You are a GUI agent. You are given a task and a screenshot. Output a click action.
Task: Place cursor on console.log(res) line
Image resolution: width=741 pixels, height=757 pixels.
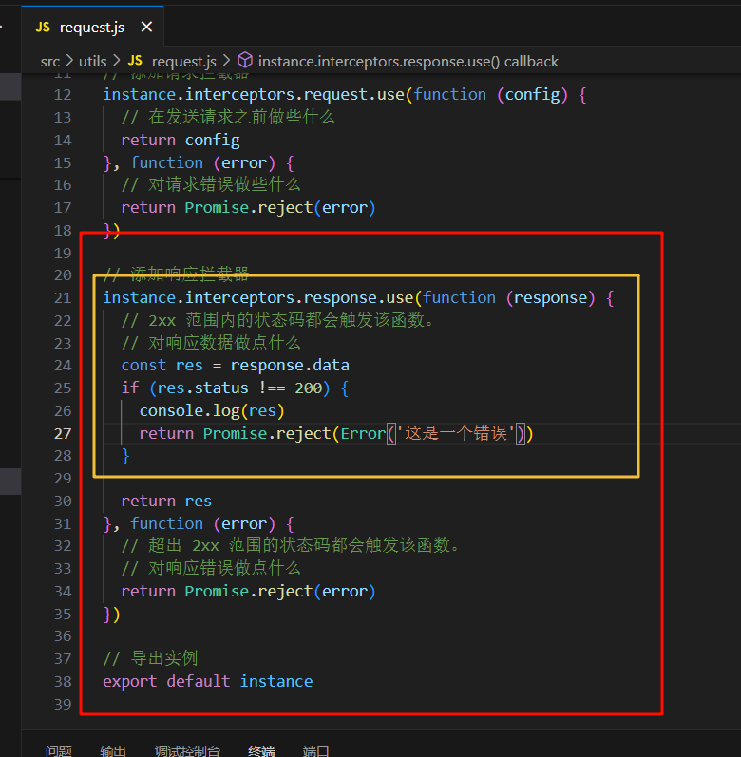tap(212, 410)
